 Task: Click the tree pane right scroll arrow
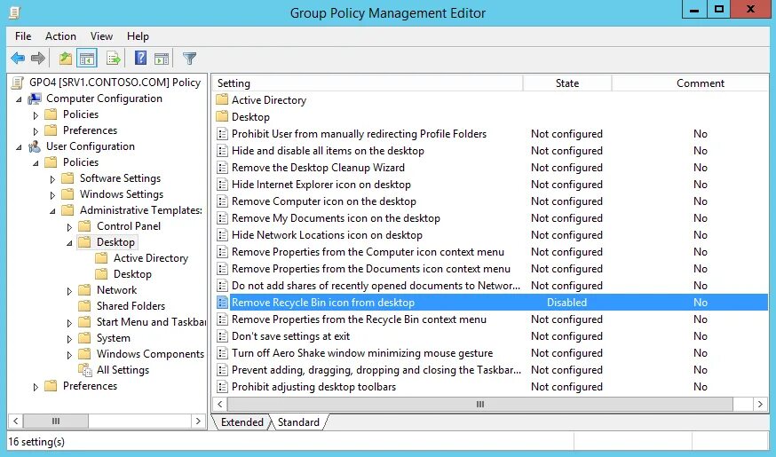[x=198, y=421]
